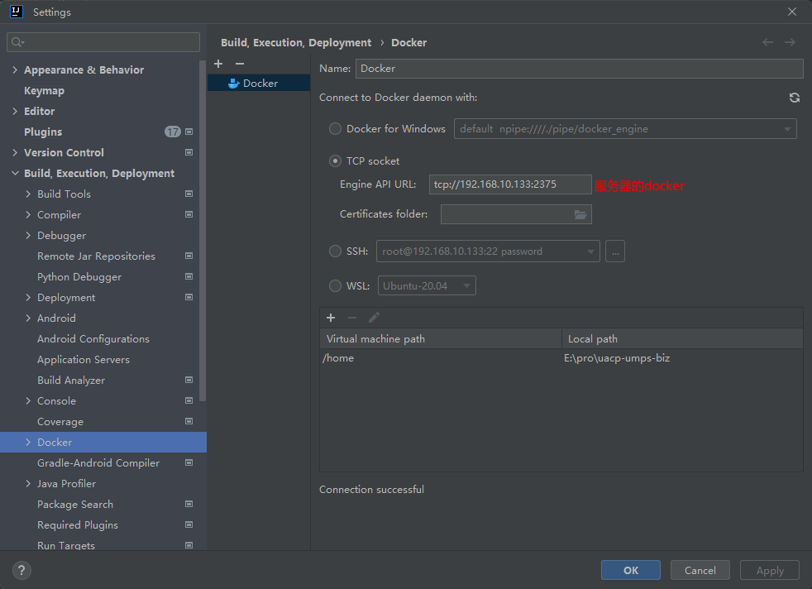Image resolution: width=812 pixels, height=589 pixels.
Task: Open Android Configurations settings
Action: point(93,339)
